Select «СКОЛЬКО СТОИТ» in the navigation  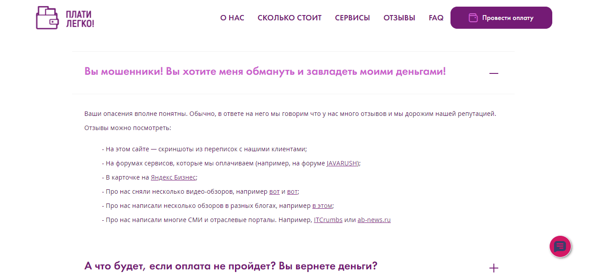[289, 18]
